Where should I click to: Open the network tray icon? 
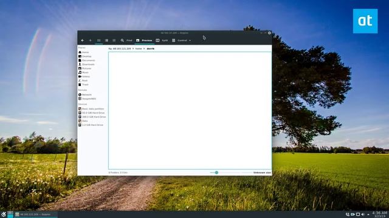tap(347, 214)
